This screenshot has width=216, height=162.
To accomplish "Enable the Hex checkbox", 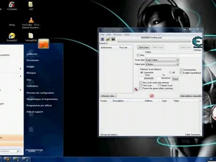I will [x=138, y=55].
